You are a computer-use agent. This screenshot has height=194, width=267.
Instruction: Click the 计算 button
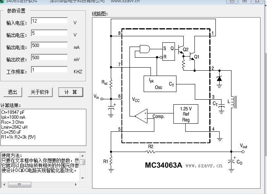[71, 92]
